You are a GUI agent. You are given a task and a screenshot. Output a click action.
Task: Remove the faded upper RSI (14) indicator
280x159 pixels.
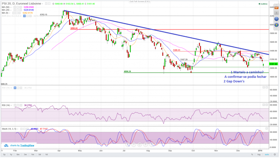click(x=21, y=88)
